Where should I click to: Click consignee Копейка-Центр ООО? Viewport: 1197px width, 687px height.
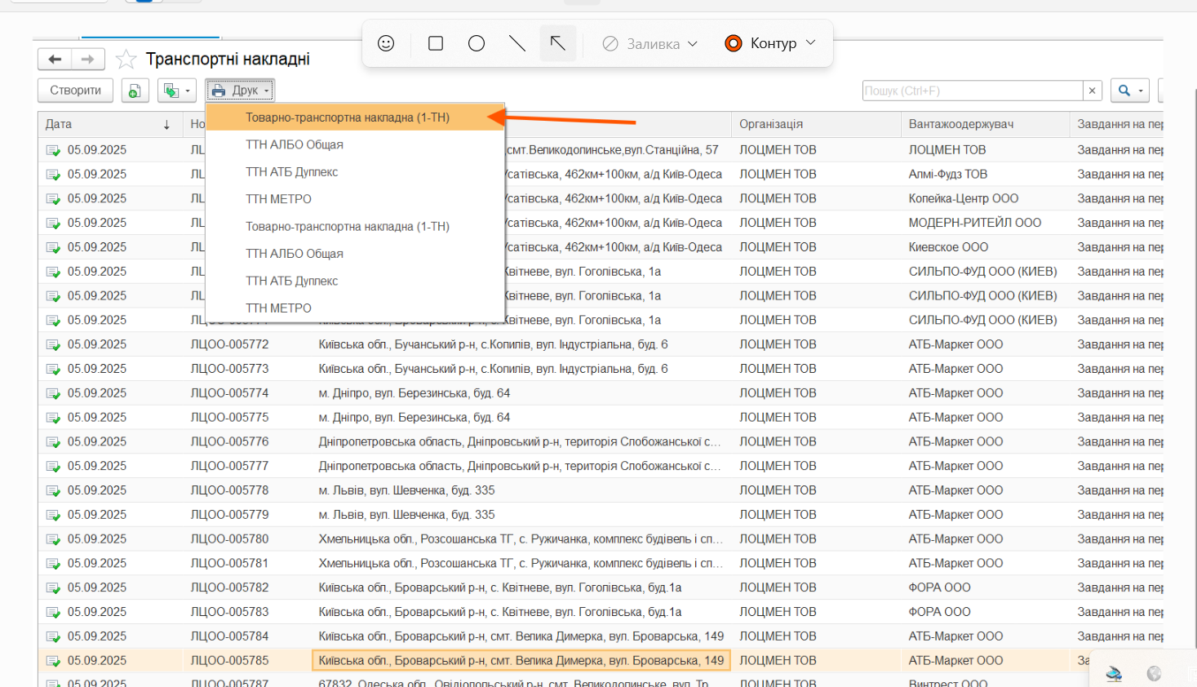[964, 199]
